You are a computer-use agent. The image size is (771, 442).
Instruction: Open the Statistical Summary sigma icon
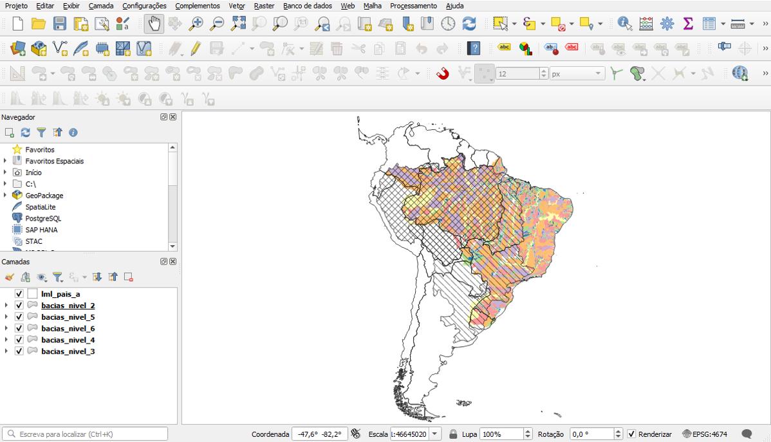point(688,24)
